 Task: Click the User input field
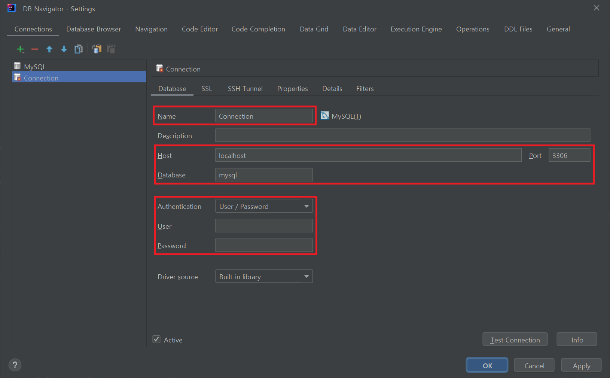[264, 226]
